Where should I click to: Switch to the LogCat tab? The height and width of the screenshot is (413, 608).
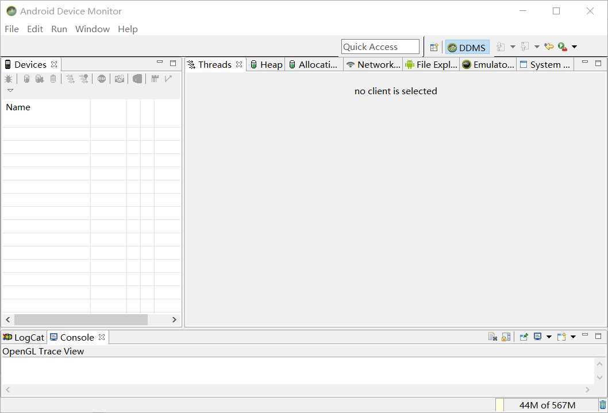click(x=24, y=337)
